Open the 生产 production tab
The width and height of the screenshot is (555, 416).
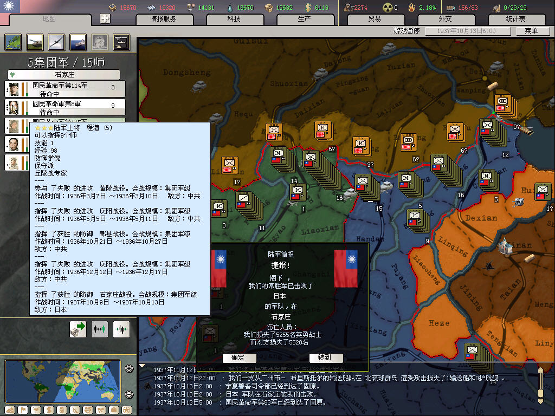305,19
